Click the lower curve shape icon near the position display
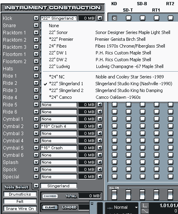Image resolution: width=178 pixels, height=214 pixels. (145, 211)
